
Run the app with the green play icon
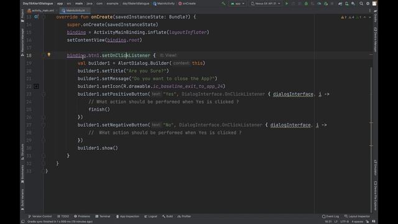coord(287,4)
